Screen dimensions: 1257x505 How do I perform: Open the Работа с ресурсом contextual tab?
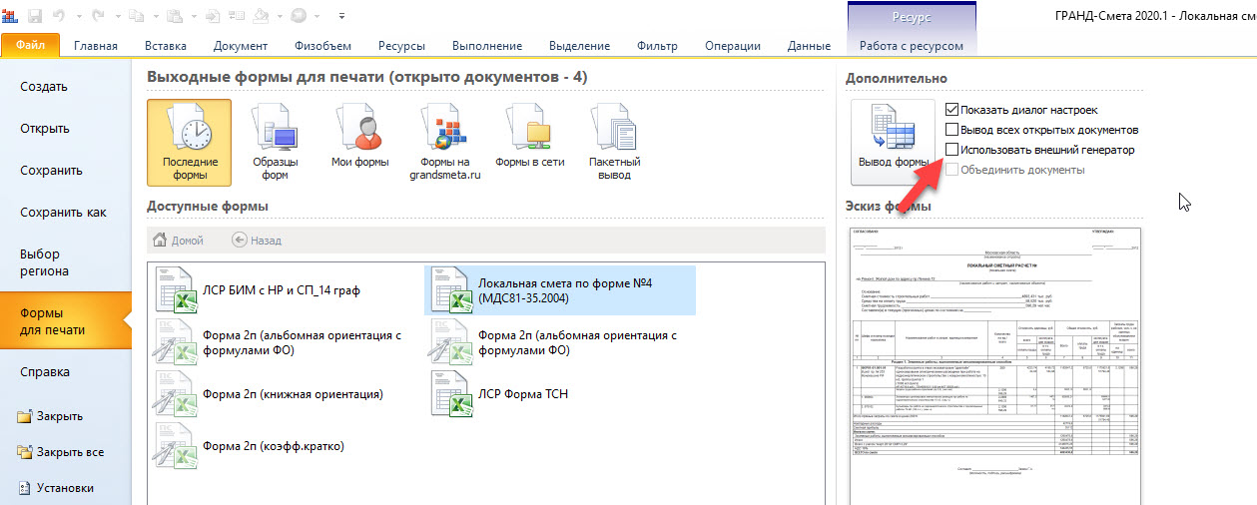(x=912, y=46)
